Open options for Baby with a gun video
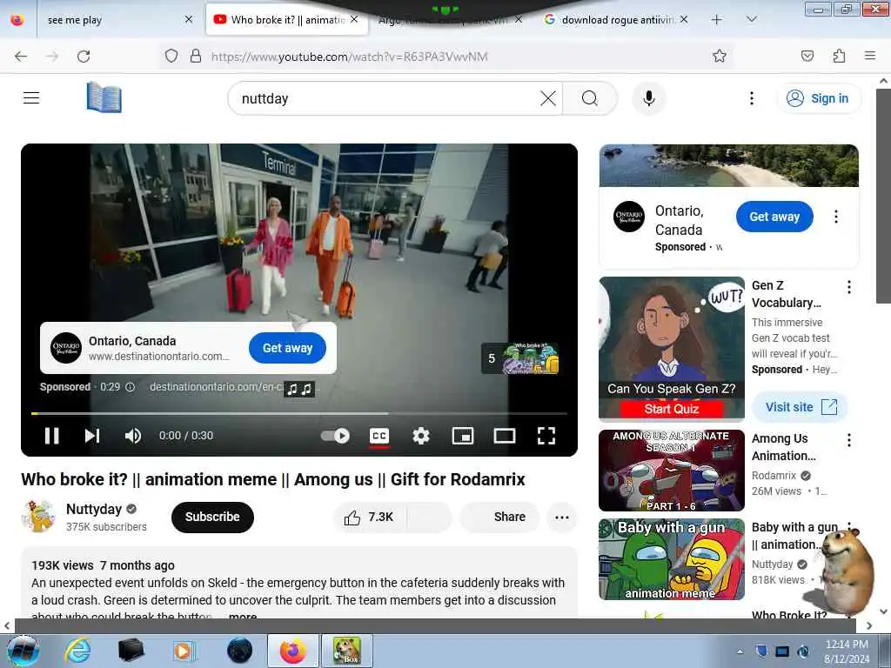891x668 pixels. [849, 526]
